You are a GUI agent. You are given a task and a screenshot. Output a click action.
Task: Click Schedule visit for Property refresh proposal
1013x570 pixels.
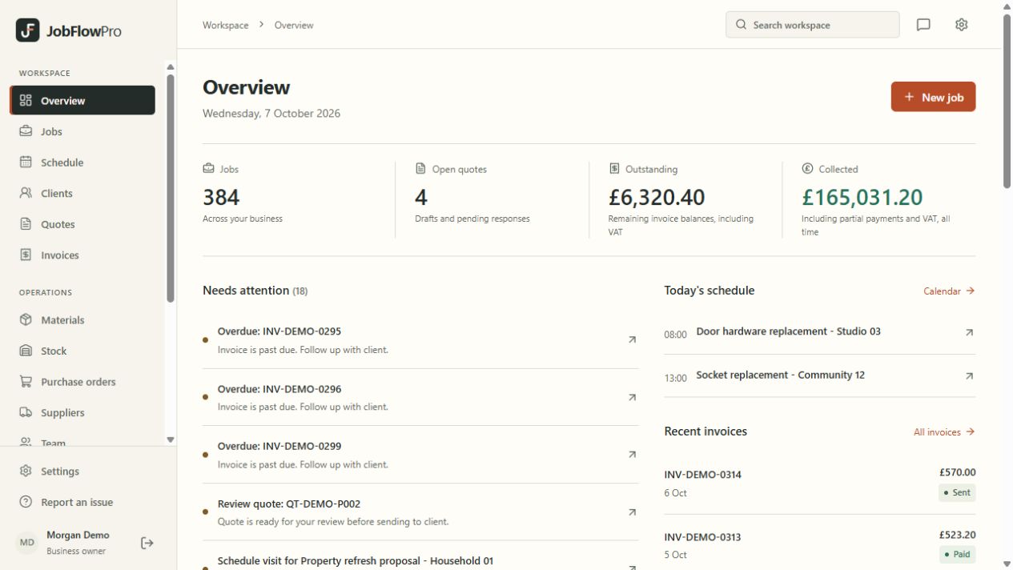point(356,561)
